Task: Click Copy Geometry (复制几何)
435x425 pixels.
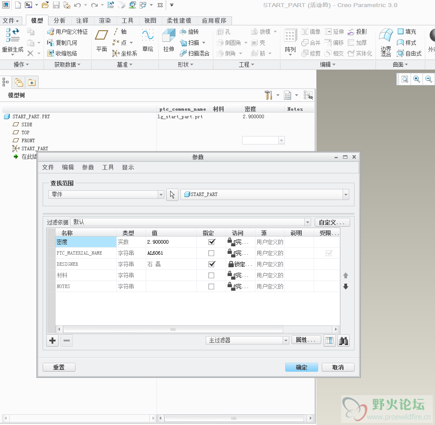Action: tap(62, 43)
